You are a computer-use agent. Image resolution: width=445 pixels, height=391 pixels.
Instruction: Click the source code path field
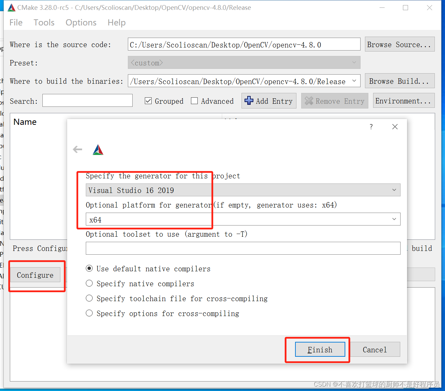[x=244, y=44]
